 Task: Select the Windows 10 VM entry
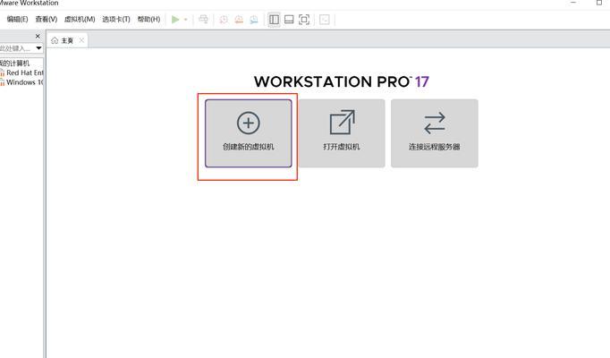pos(22,82)
